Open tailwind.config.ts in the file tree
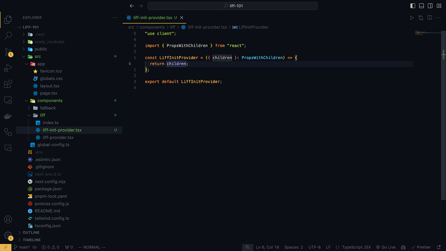 click(x=69, y=219)
